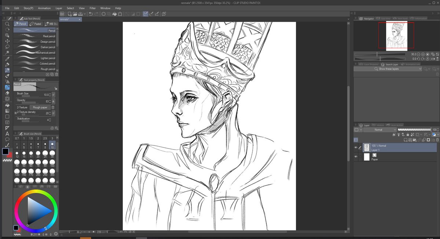The width and height of the screenshot is (440, 239).
Task: Hide the Paper layer using its eye icon
Action: [356, 157]
